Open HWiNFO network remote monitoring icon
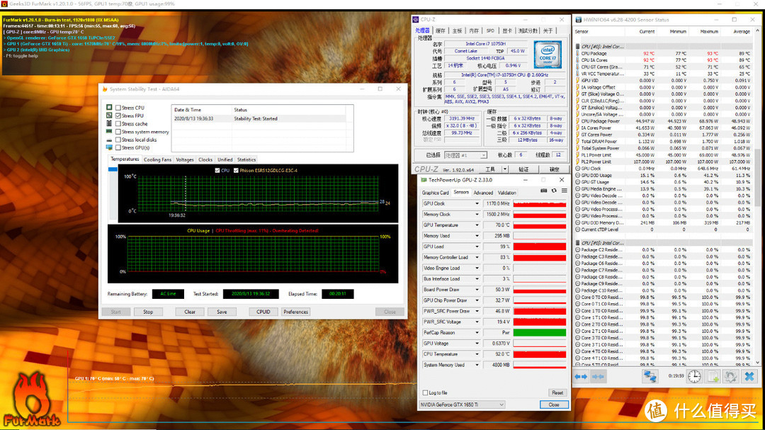Viewport: 765px width, 430px height. tap(650, 377)
